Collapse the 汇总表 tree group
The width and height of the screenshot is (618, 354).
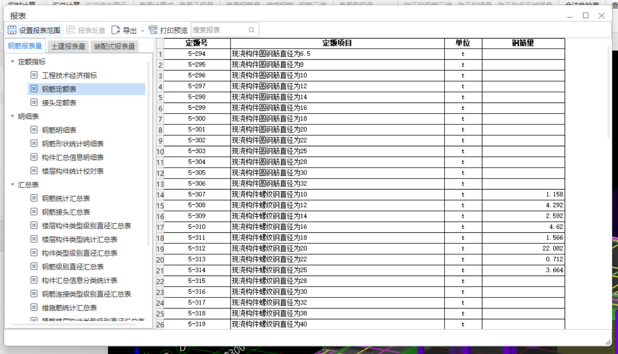(x=12, y=185)
